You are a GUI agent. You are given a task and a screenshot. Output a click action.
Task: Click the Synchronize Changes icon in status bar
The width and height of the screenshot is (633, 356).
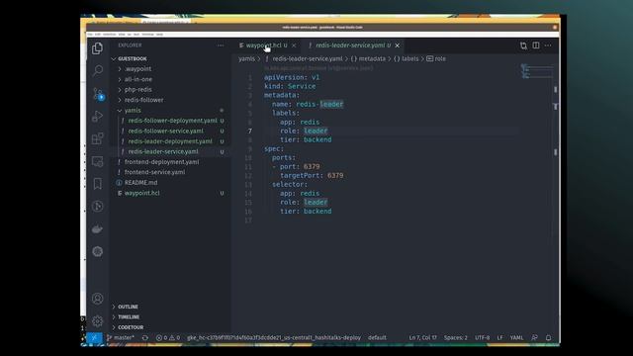click(145, 338)
